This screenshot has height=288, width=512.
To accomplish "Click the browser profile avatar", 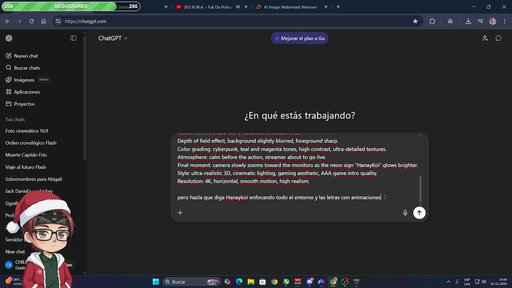I will (x=493, y=21).
